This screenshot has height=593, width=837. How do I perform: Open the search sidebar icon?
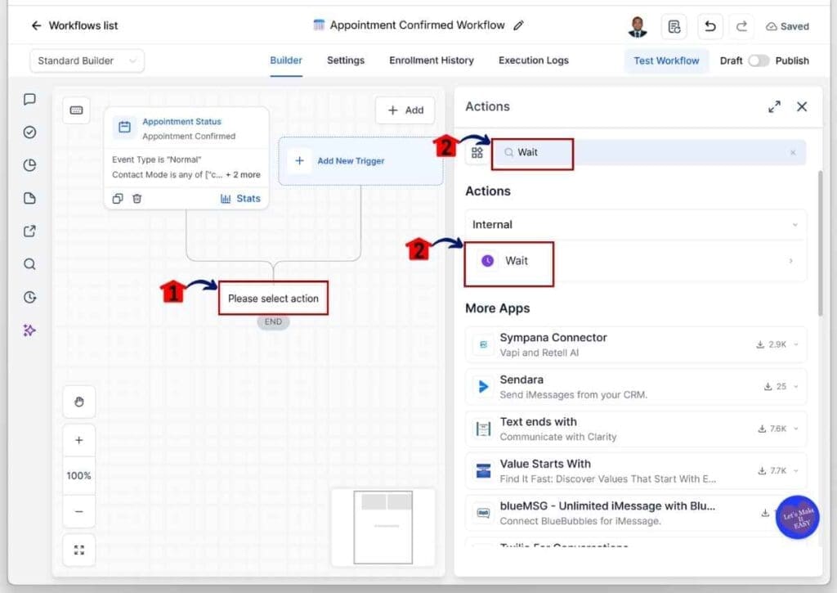[30, 264]
